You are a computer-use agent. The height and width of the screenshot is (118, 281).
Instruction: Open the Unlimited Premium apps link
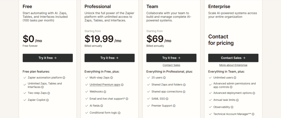[105, 85]
